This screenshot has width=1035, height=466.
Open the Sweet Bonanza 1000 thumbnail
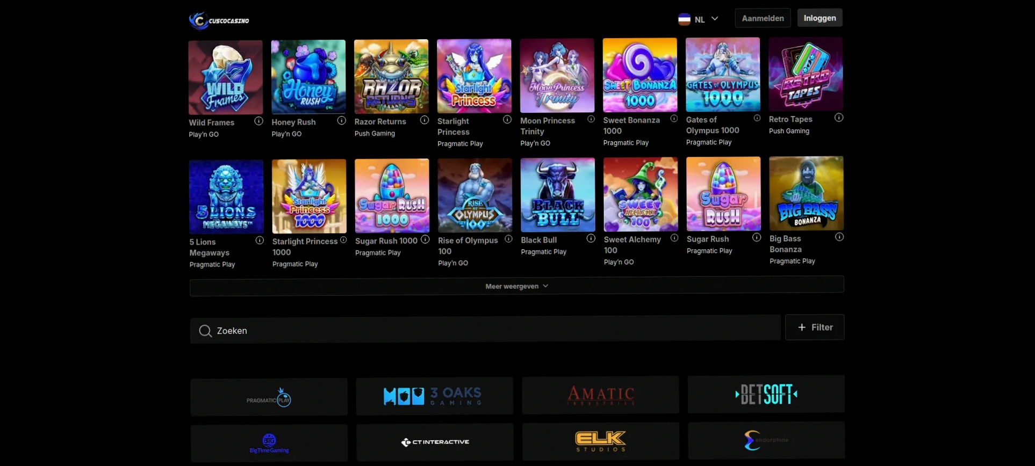click(639, 75)
